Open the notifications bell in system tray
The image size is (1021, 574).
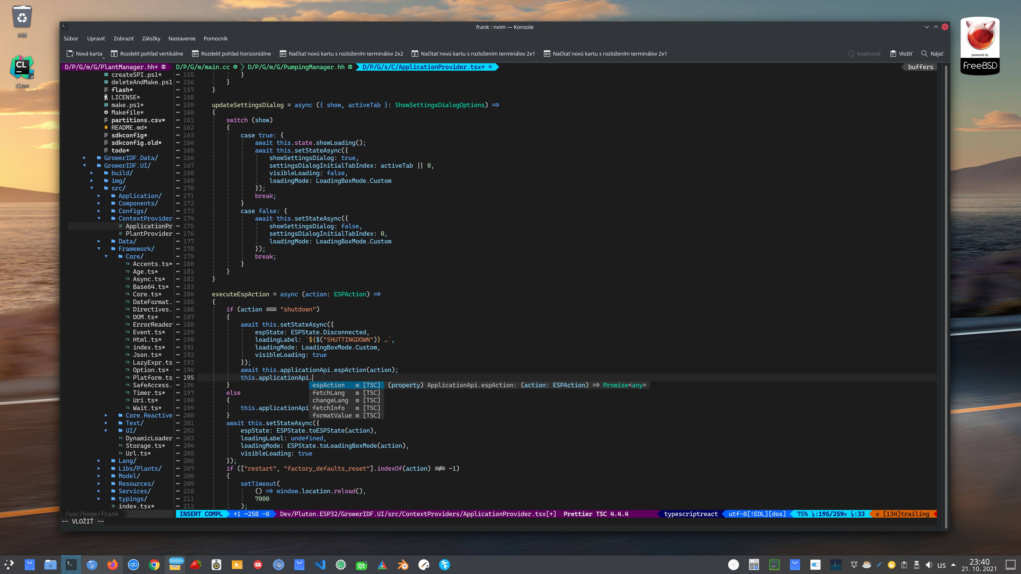[x=854, y=564]
